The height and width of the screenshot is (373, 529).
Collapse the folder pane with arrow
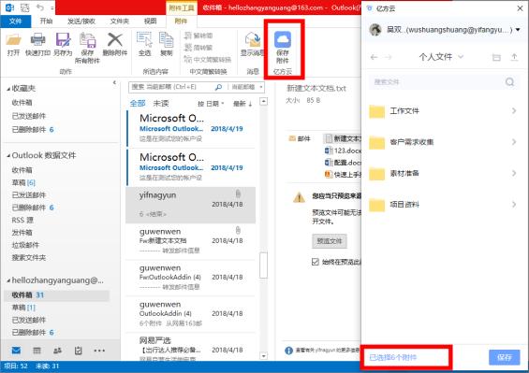tap(114, 82)
